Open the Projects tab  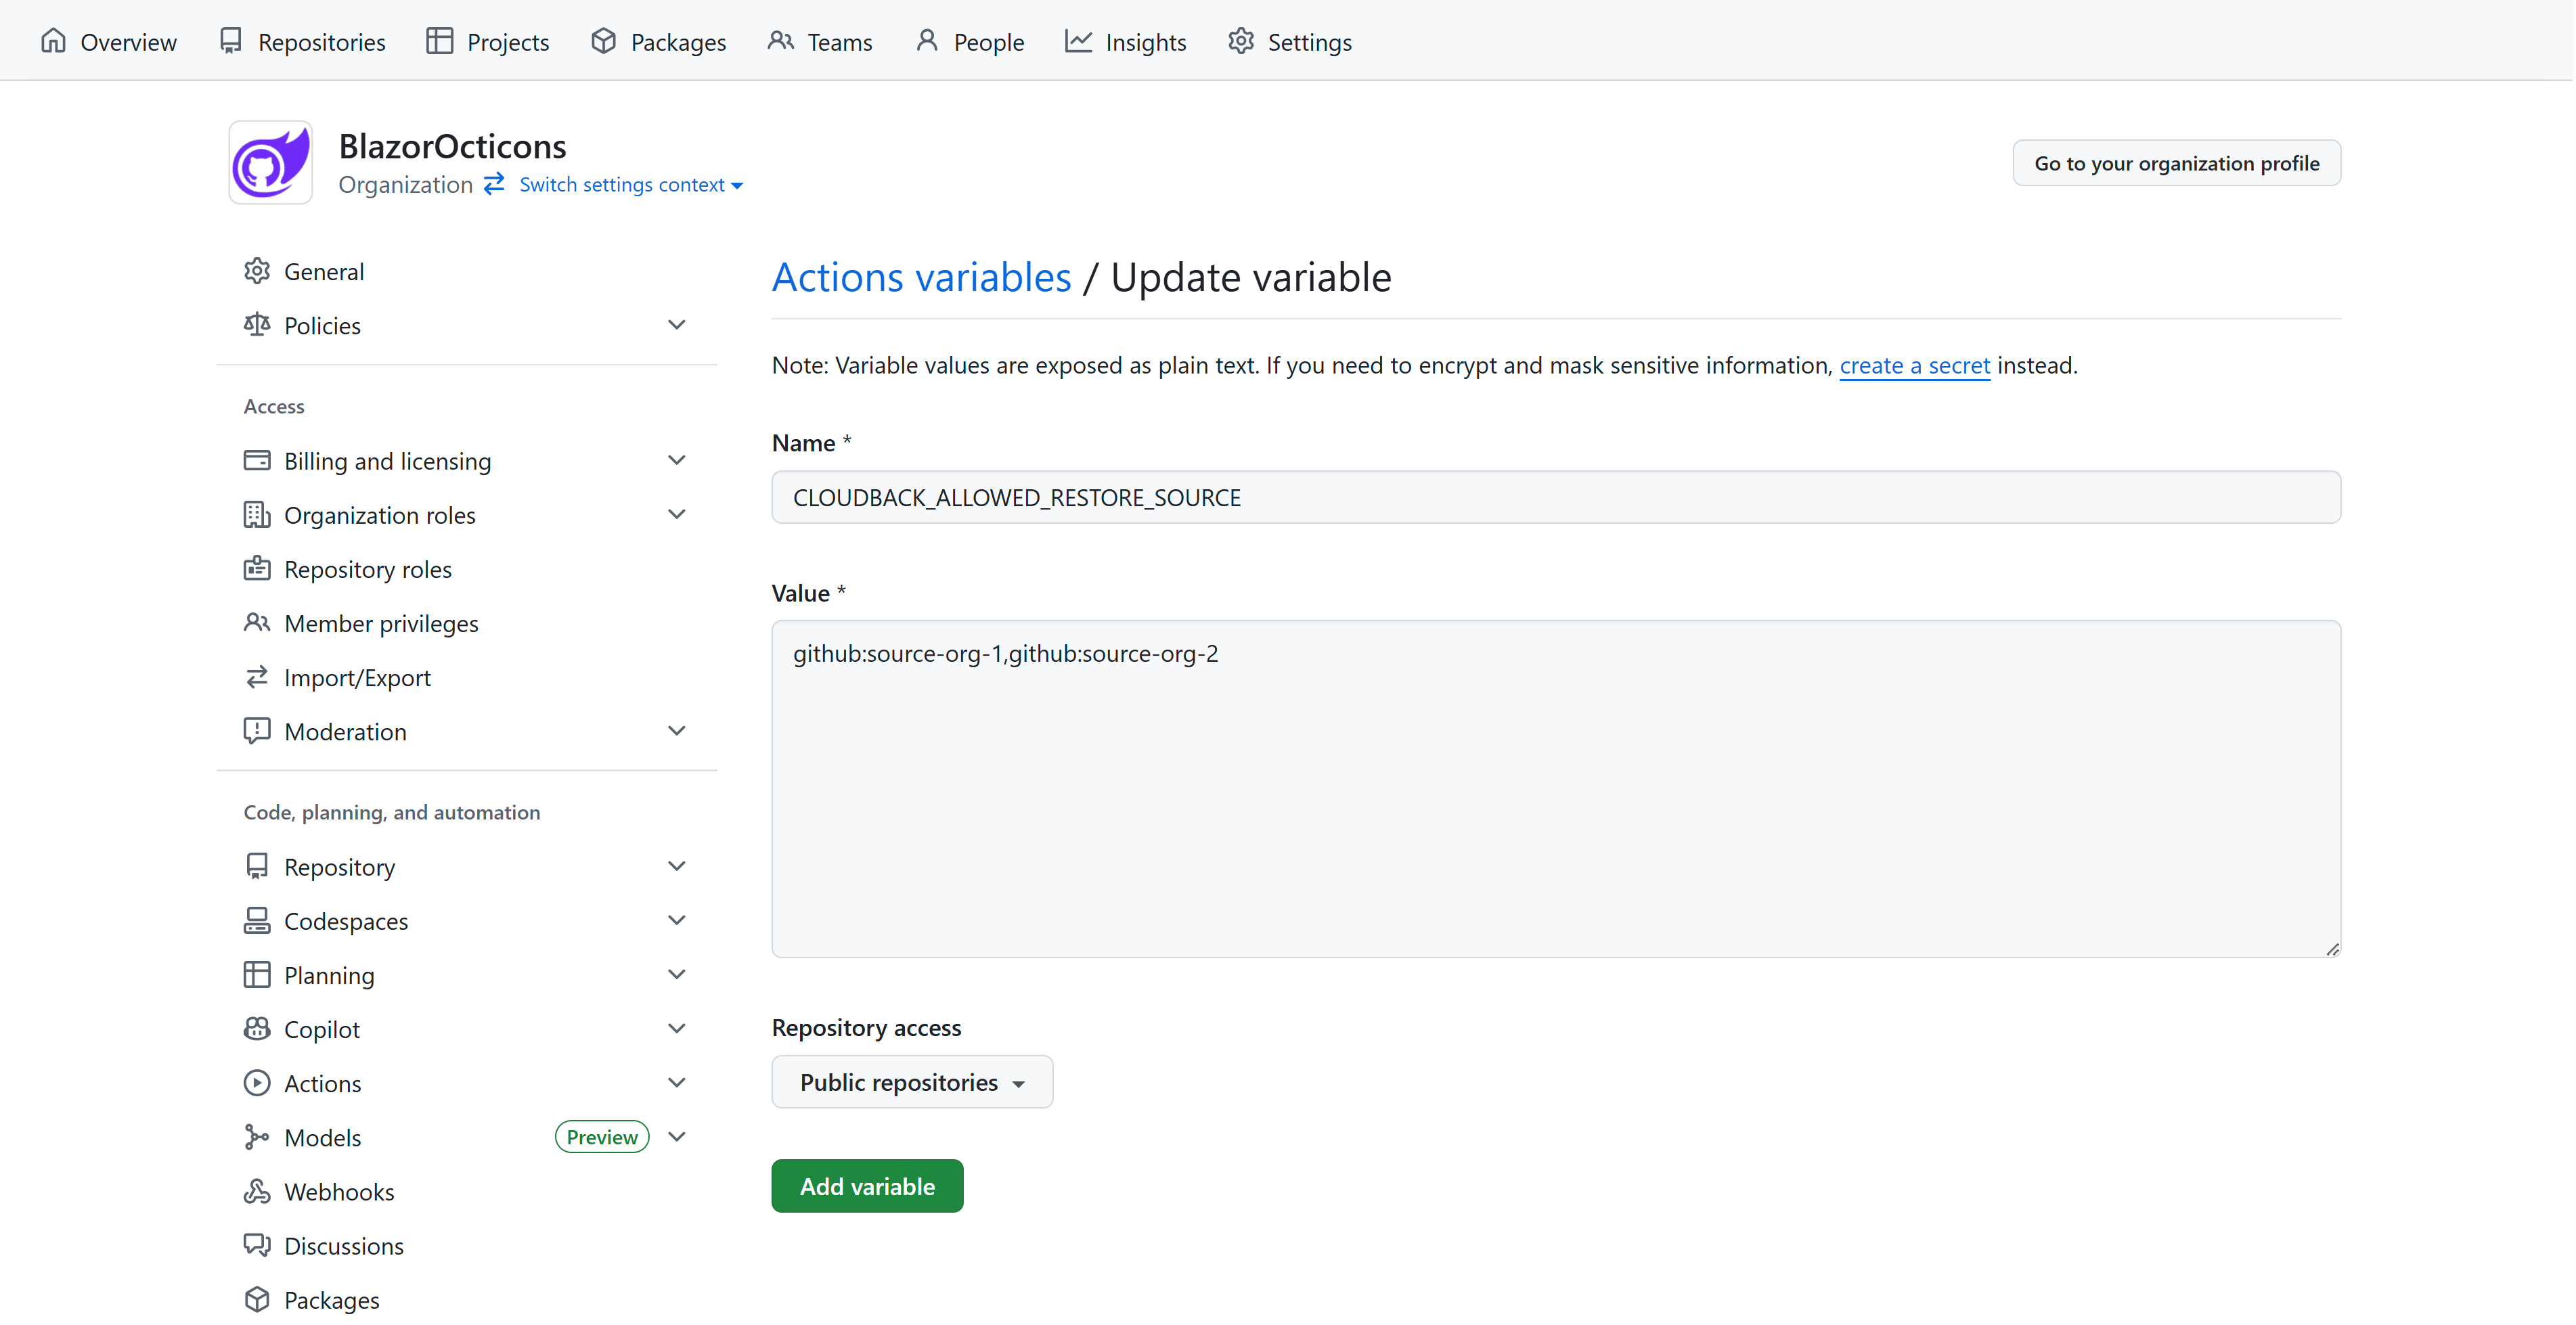pyautogui.click(x=488, y=41)
